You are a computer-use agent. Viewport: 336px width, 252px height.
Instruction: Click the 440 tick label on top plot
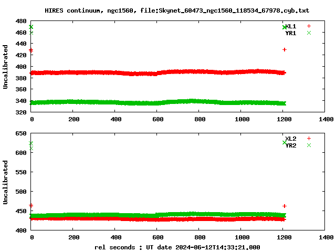21,44
